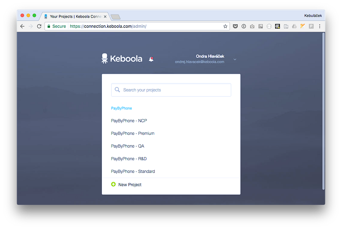
Task: Click the Pocket extension icon
Action: [x=235, y=27]
